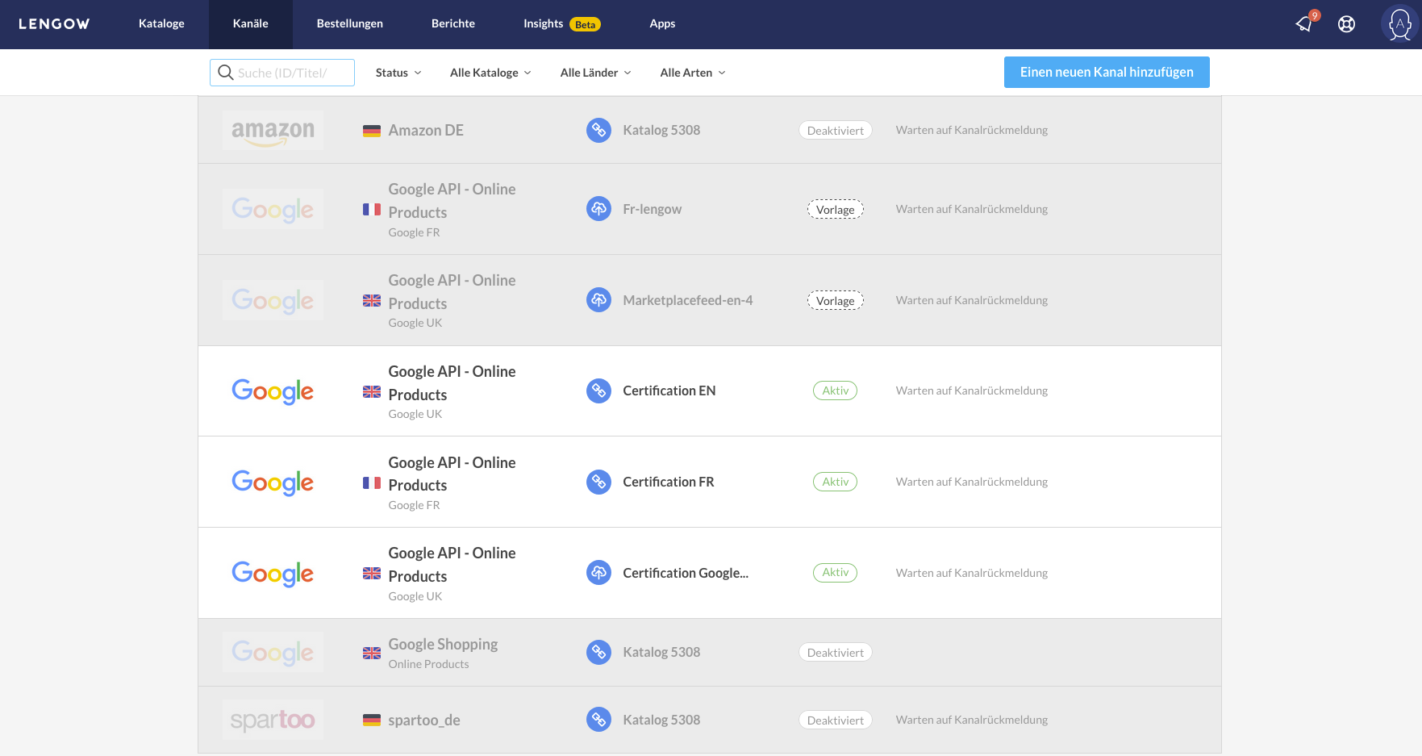Click Warten auf Kanalrückmeldung for Certification EN

(972, 391)
